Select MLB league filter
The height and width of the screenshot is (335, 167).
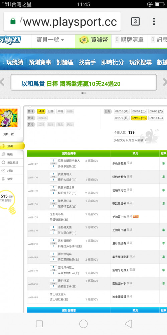41,111
